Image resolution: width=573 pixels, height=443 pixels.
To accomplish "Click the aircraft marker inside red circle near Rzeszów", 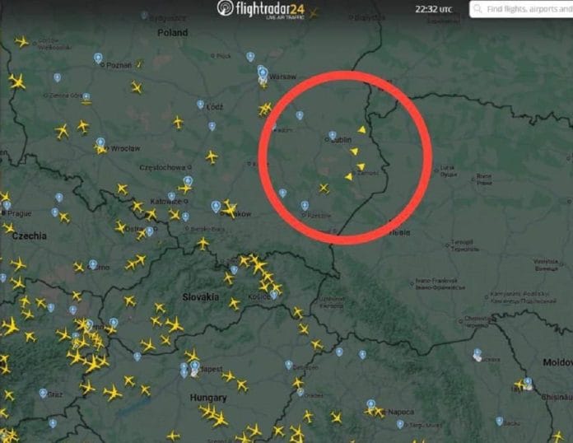I will pyautogui.click(x=324, y=189).
